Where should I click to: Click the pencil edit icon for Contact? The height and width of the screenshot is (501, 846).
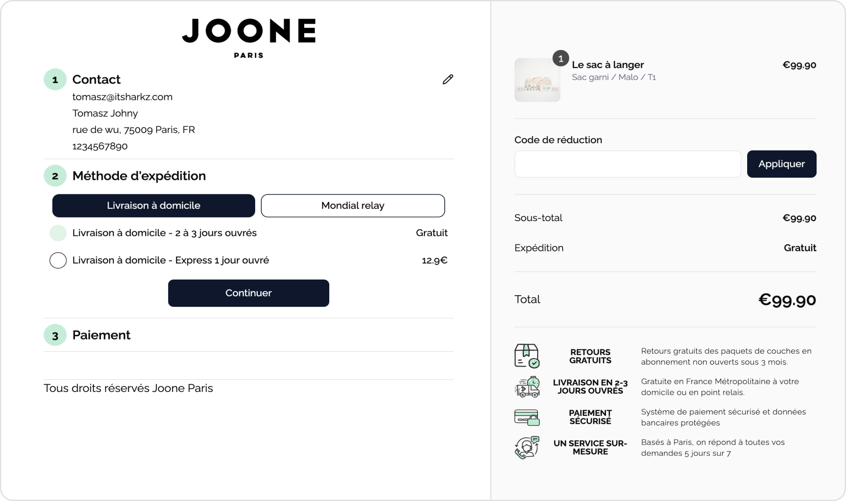(x=448, y=79)
